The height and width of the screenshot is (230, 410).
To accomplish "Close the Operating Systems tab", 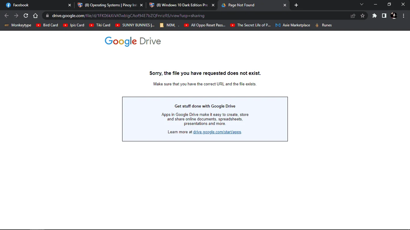I will (141, 5).
